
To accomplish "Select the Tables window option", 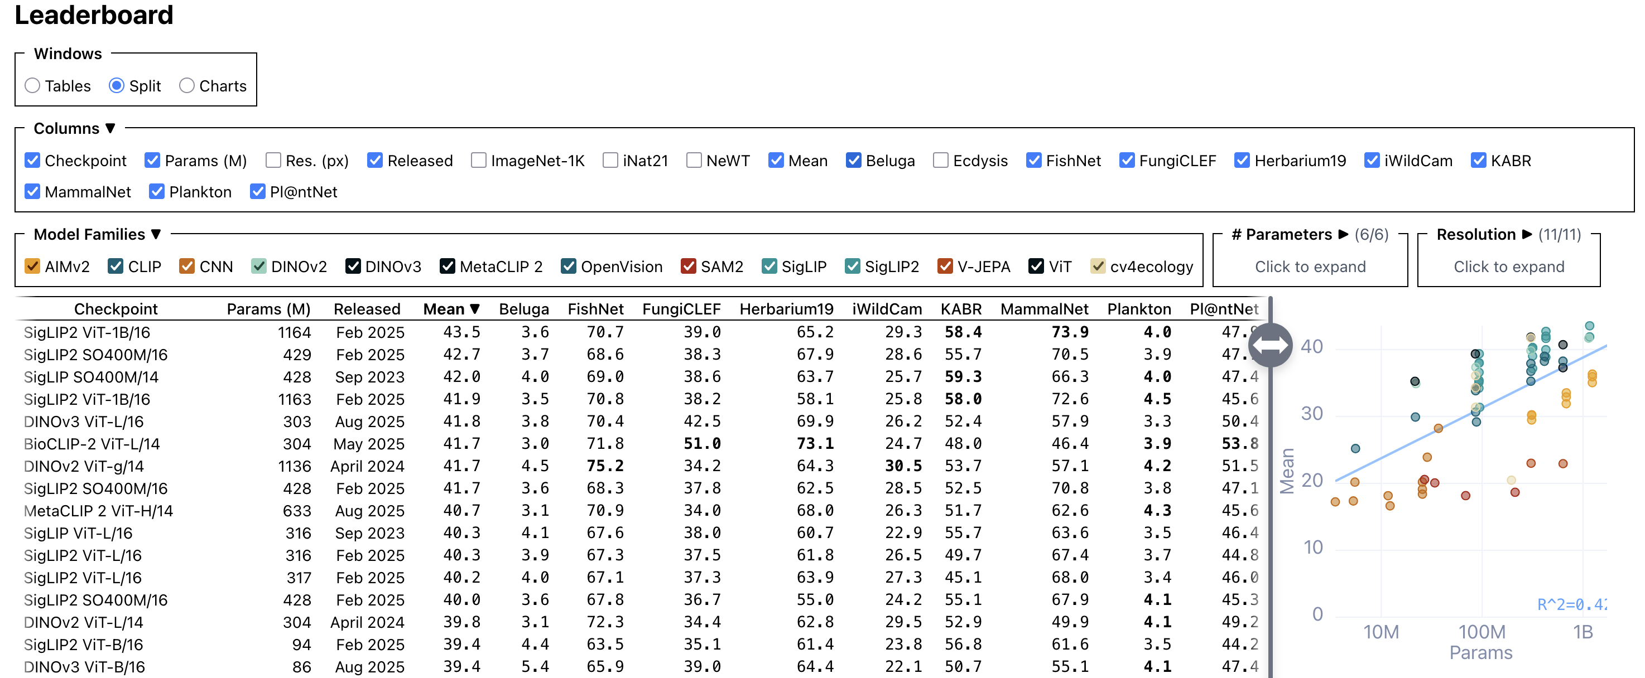I will (x=32, y=85).
